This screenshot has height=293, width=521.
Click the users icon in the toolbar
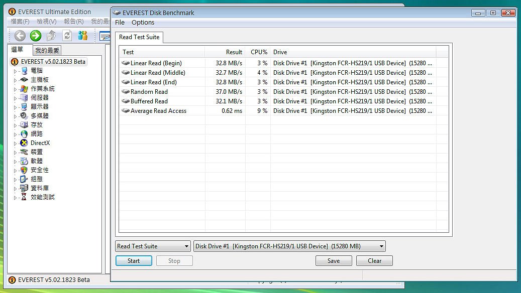click(x=83, y=36)
